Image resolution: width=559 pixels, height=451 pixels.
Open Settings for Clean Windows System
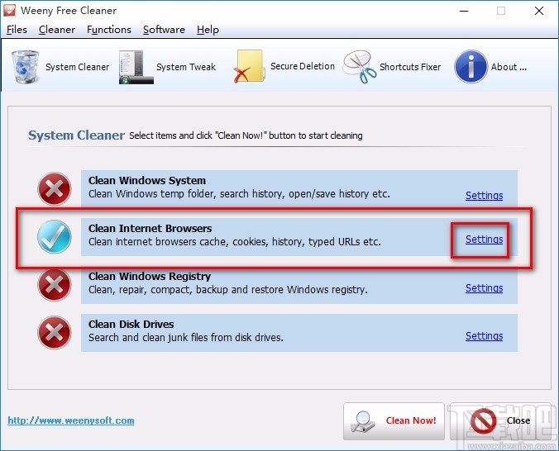tap(484, 195)
